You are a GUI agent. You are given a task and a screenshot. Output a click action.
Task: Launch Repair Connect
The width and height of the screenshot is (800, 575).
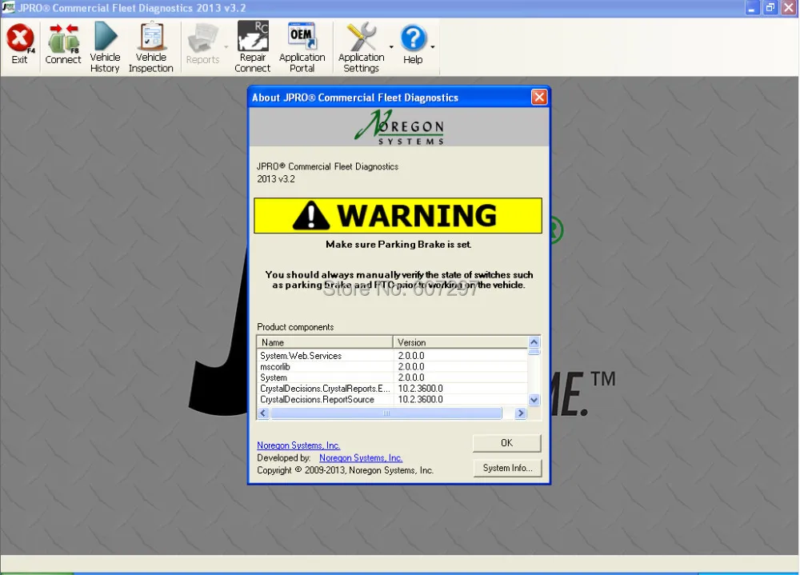[253, 47]
